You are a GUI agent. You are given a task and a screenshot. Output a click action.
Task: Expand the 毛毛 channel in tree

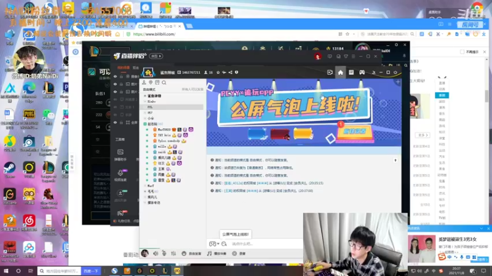point(145,191)
